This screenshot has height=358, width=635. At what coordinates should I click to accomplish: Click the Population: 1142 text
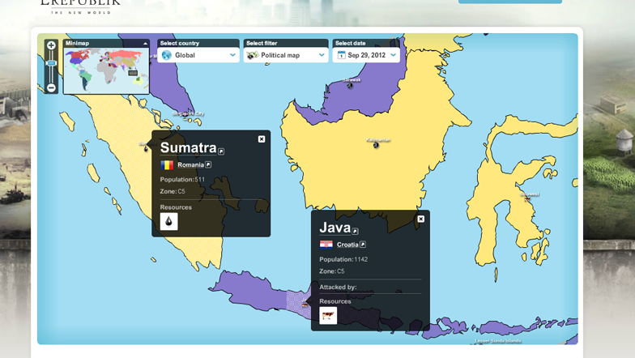[343, 259]
